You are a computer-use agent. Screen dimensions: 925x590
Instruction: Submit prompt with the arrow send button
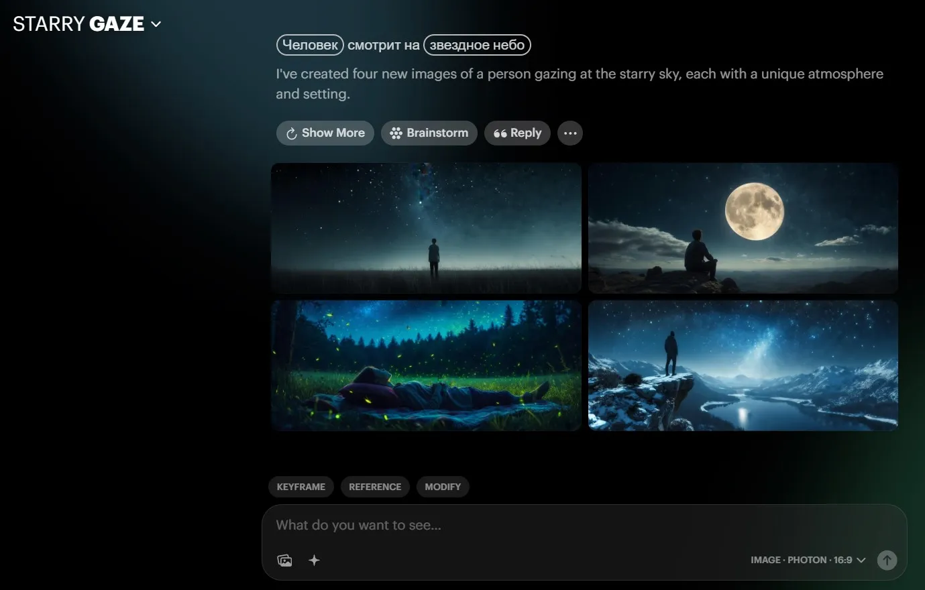887,560
